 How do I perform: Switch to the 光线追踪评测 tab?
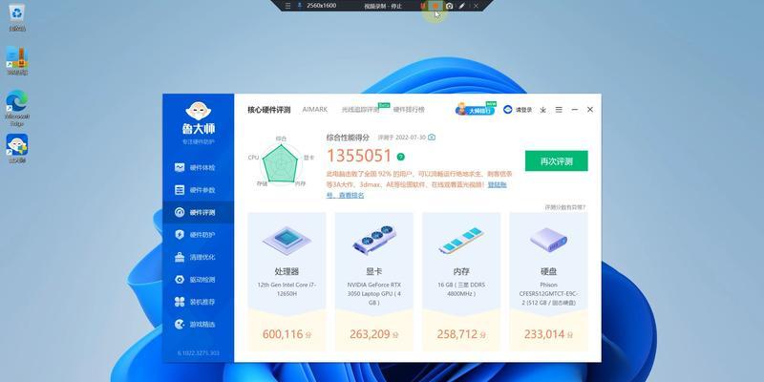point(361,110)
